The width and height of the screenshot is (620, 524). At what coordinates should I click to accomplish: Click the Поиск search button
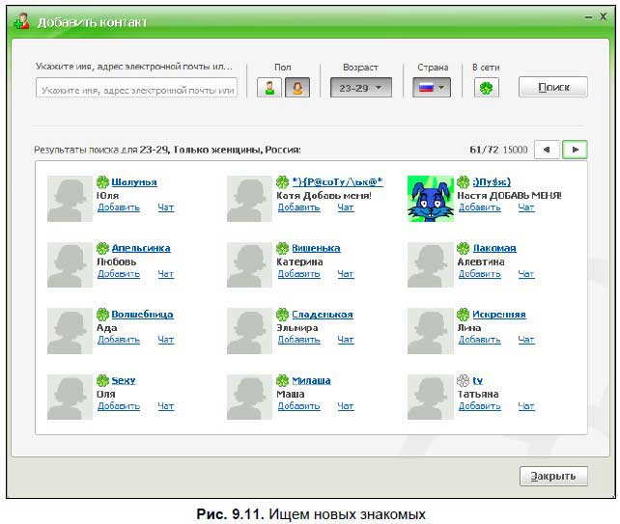(x=553, y=87)
